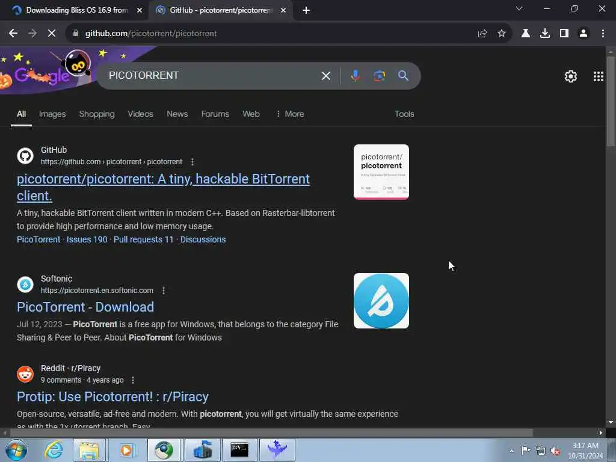616x462 pixels.
Task: Bookmark this page with the star icon
Action: (x=501, y=34)
